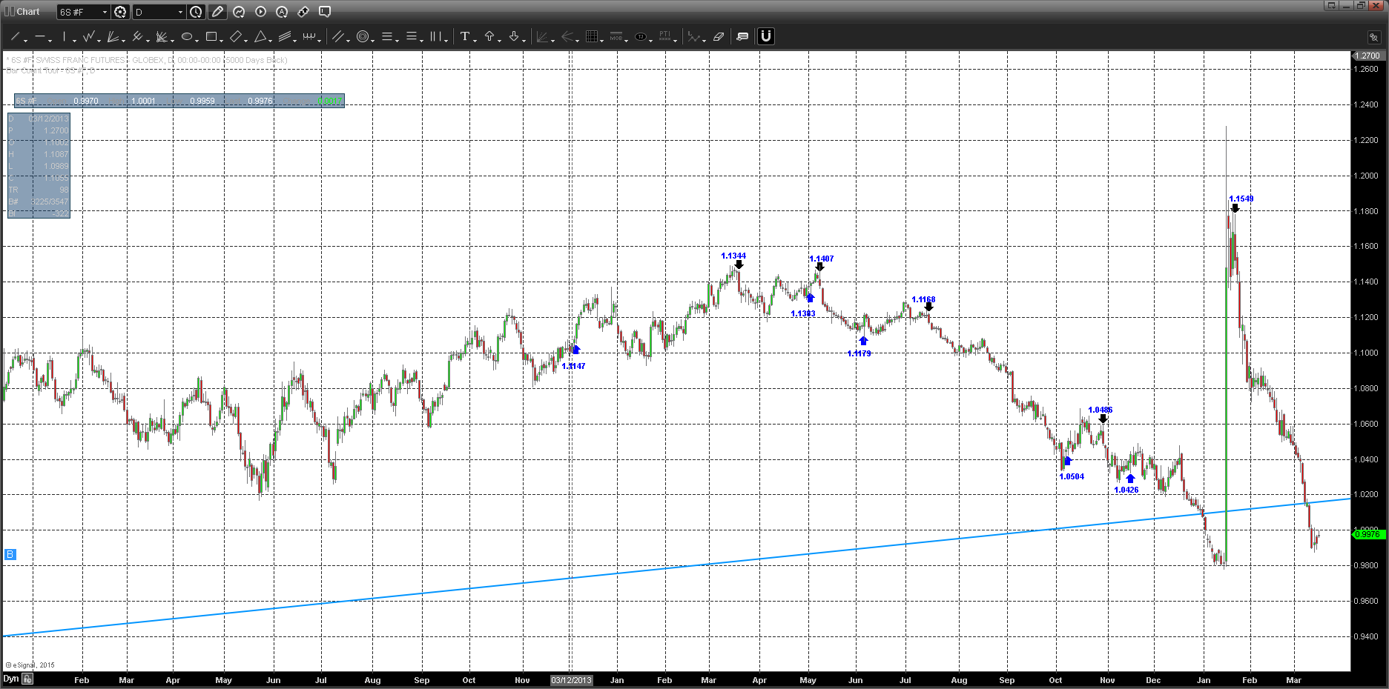The image size is (1389, 689).
Task: Pick the rectangle drawing tool
Action: click(x=211, y=36)
